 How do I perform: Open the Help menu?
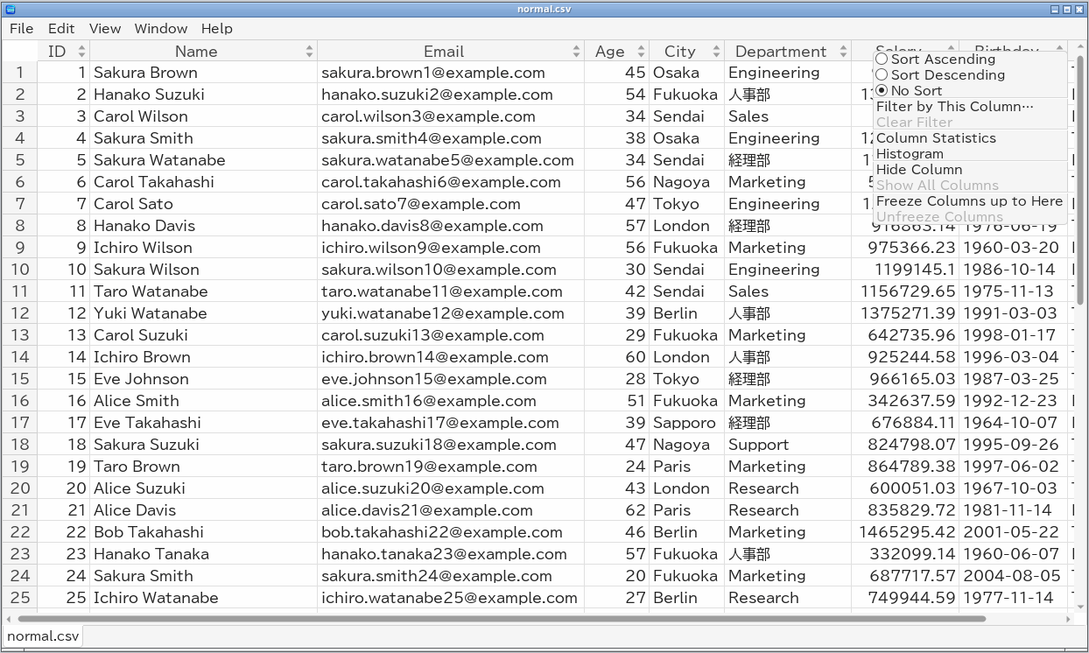coord(217,28)
